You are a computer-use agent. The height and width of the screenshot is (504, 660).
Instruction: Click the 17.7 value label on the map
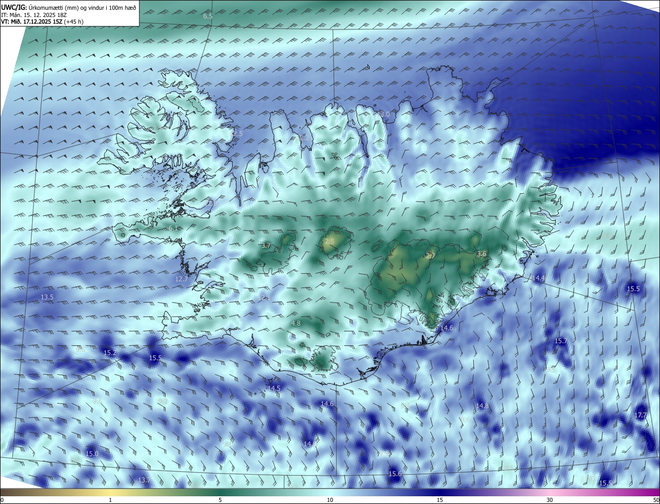pos(640,415)
